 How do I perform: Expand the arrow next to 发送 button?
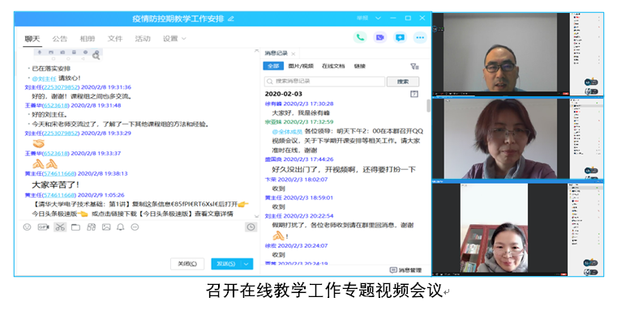click(246, 264)
